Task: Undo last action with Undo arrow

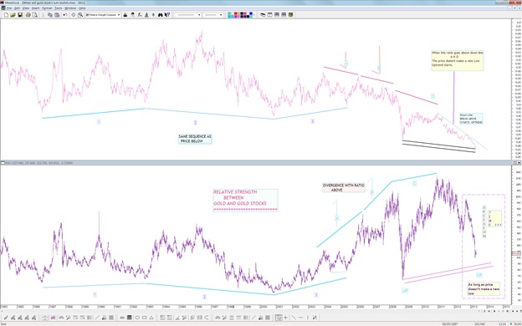Action: tap(65, 15)
